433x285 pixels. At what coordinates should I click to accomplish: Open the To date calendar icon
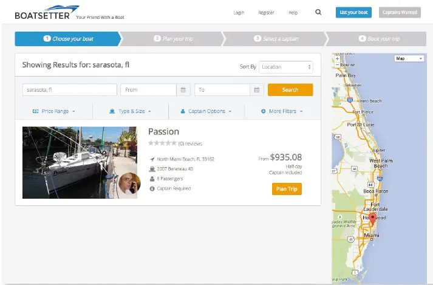(x=257, y=90)
